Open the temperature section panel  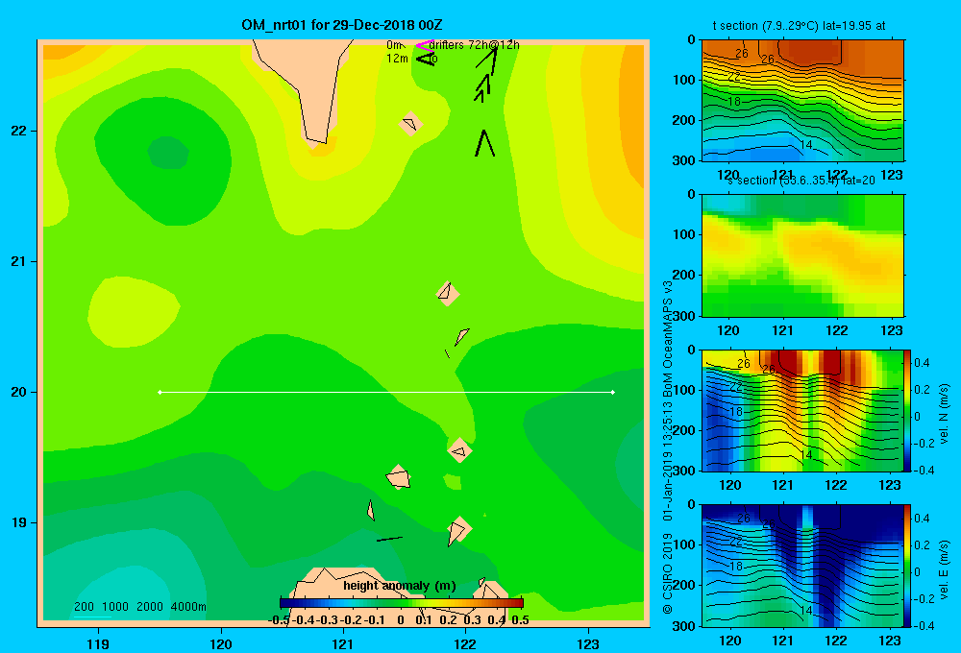click(802, 101)
